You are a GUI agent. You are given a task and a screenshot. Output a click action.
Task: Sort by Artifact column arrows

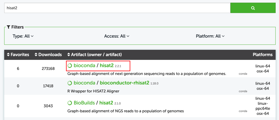pyautogui.click(x=69, y=55)
